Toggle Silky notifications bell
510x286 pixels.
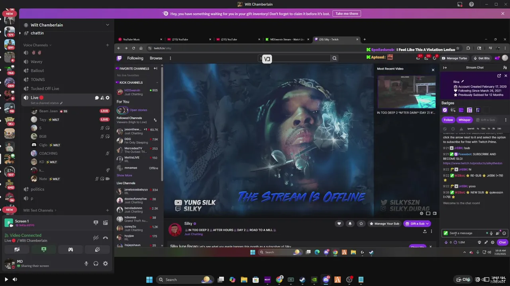coord(350,224)
